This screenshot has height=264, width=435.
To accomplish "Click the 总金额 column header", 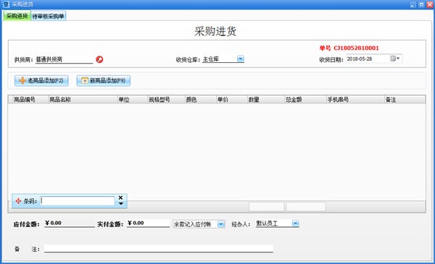I will tap(305, 100).
